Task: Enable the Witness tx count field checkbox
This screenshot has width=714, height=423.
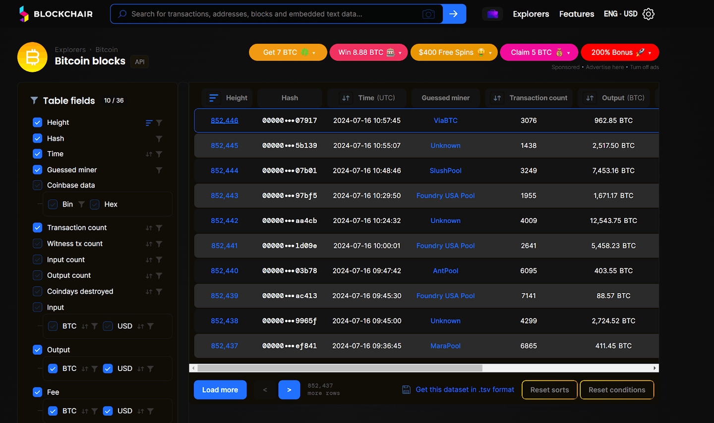Action: click(x=37, y=243)
